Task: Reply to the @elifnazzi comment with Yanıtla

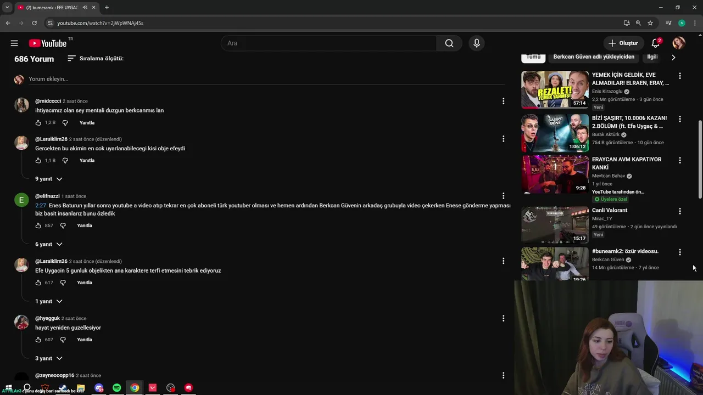Action: coord(85,225)
